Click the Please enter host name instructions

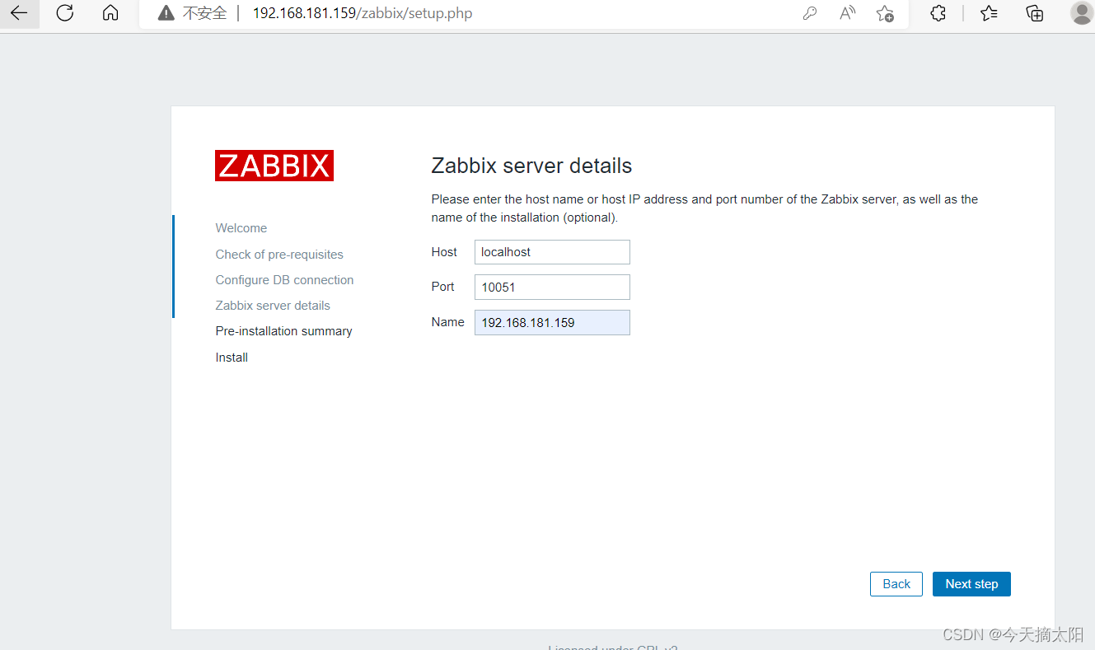(x=704, y=208)
